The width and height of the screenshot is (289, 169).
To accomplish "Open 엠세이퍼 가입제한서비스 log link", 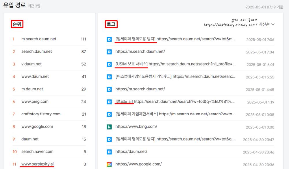I will 175,114.
